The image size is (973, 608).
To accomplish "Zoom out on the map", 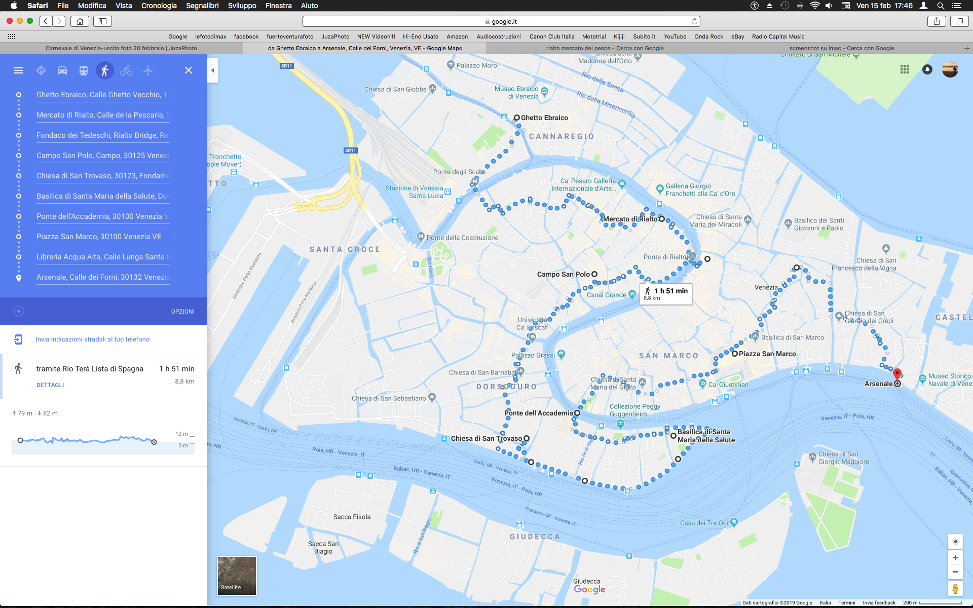I will click(955, 572).
